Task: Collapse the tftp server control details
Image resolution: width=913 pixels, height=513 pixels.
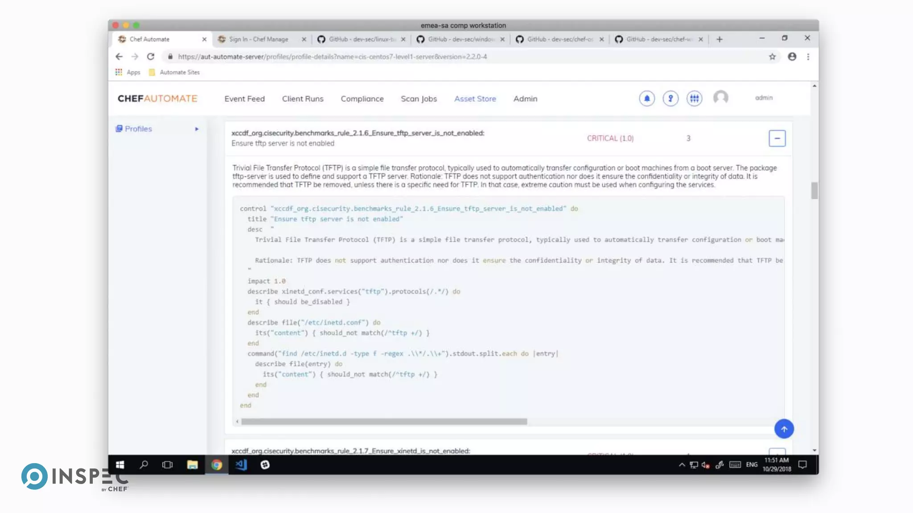Action: [777, 138]
